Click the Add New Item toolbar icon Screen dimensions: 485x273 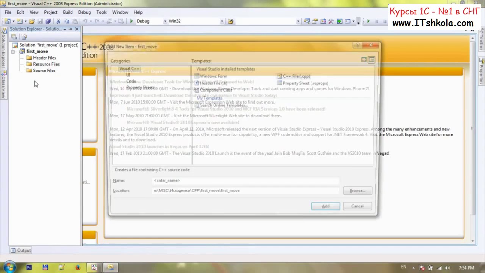[20, 21]
